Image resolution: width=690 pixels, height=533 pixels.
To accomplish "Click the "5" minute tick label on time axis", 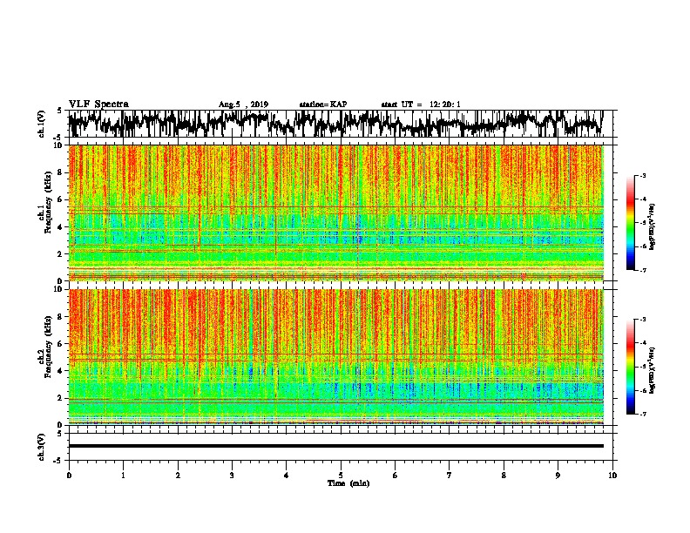I will (x=341, y=476).
